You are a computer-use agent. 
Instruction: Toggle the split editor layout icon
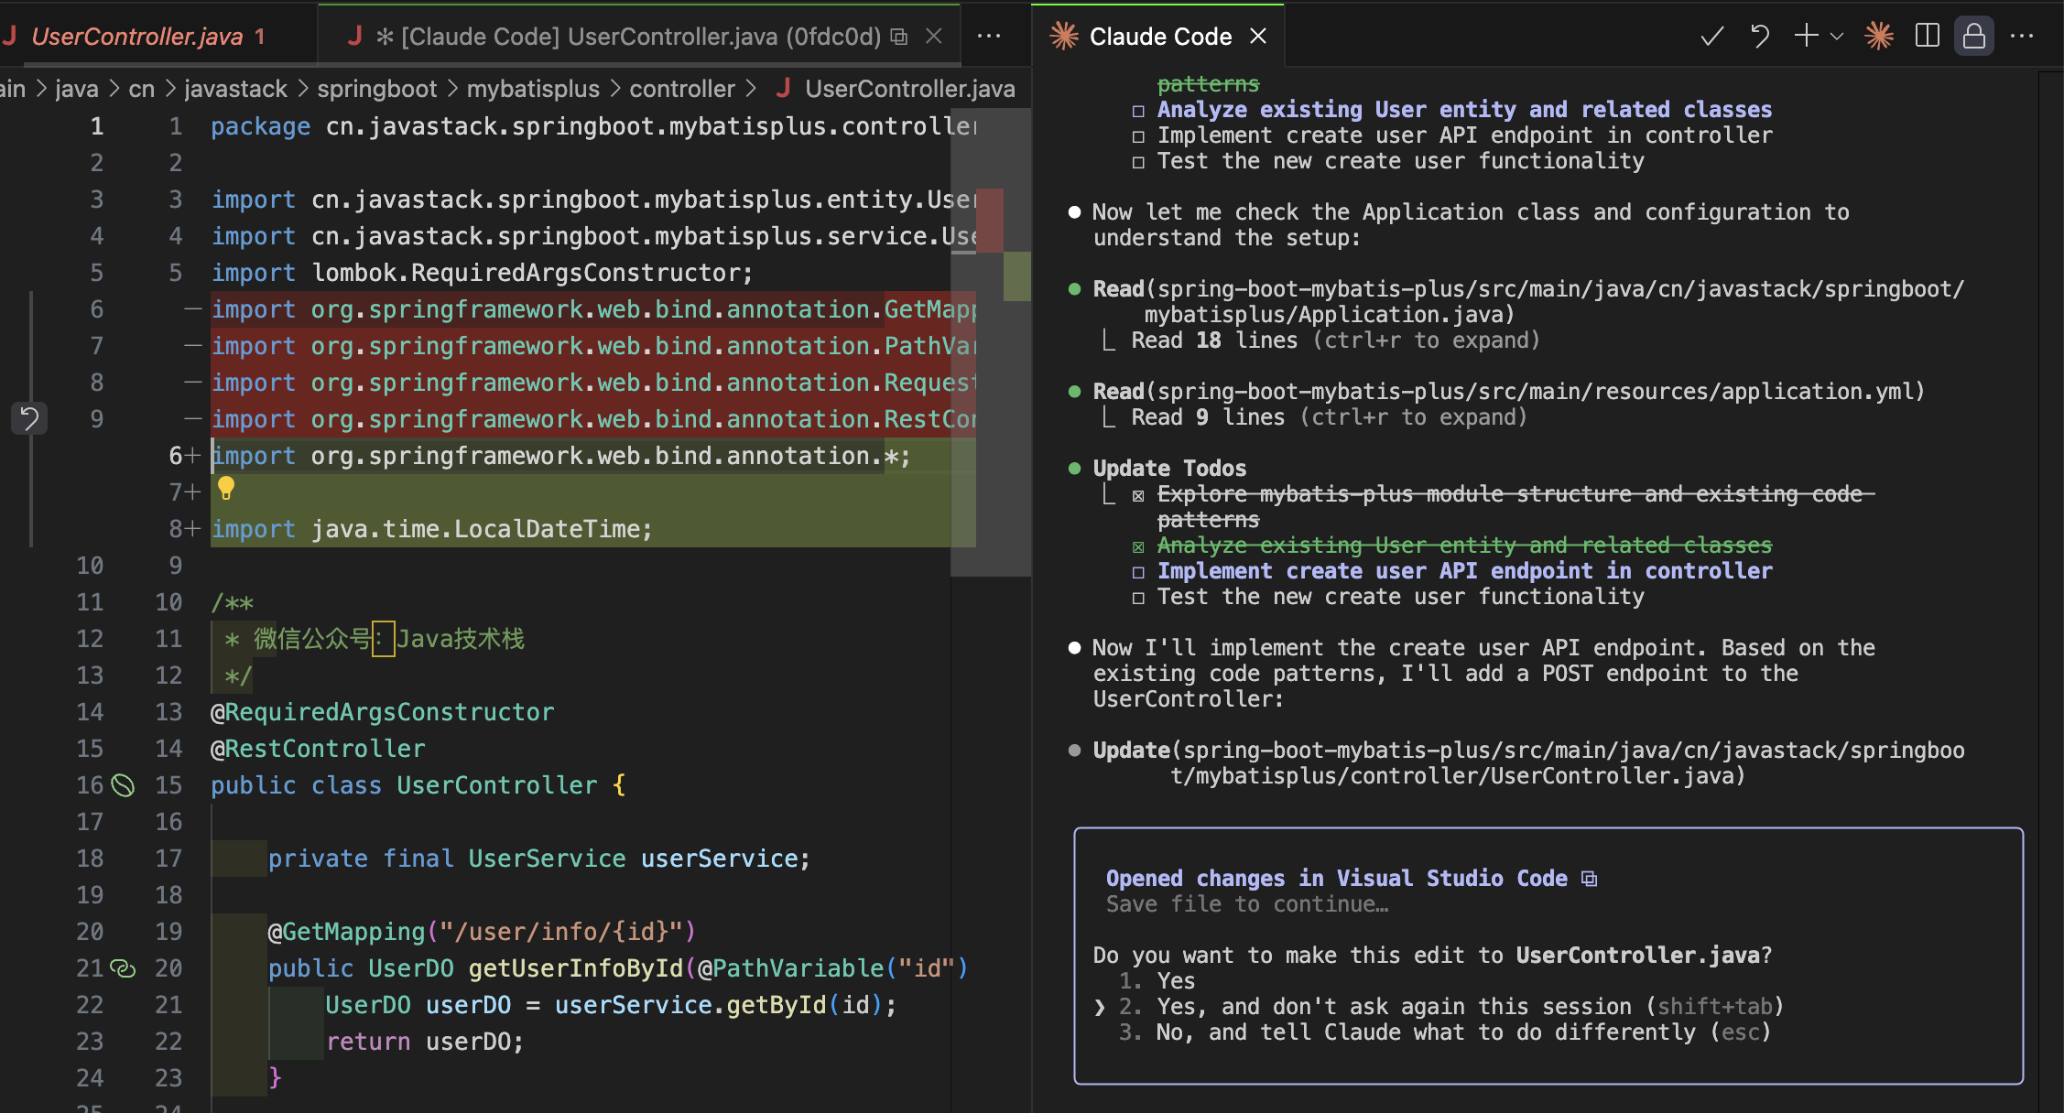click(x=1927, y=37)
